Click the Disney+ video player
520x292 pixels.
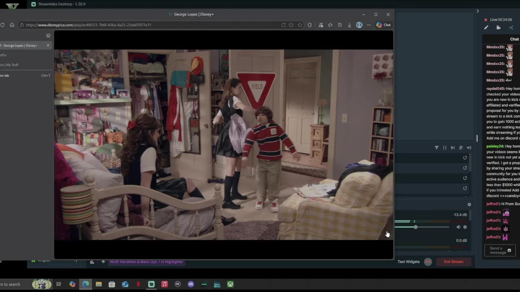click(223, 145)
